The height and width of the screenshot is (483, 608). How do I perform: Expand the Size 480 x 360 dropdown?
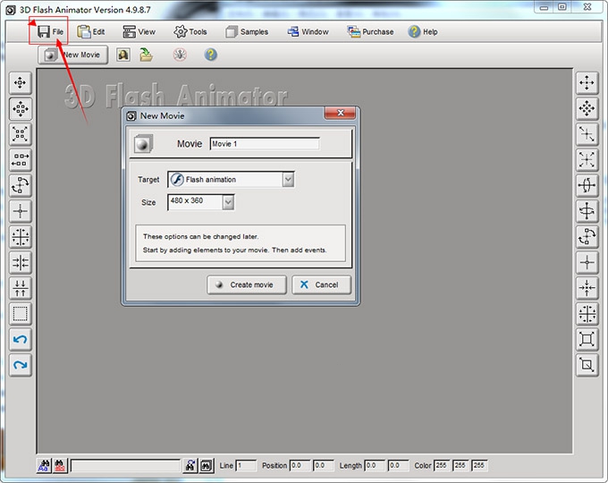pos(228,202)
